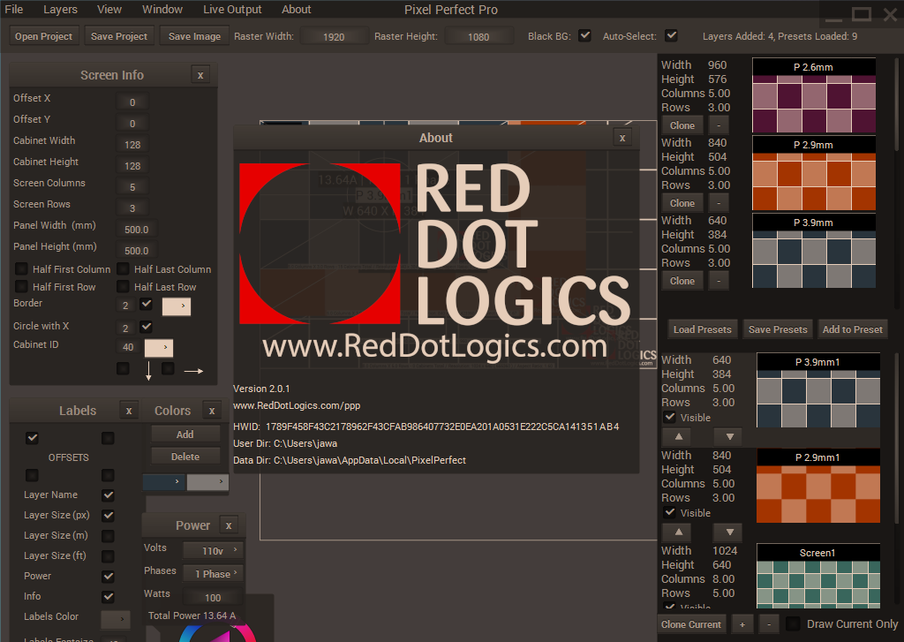Screen dimensions: 904x642
Task: Add a new color entry
Action: pos(185,434)
